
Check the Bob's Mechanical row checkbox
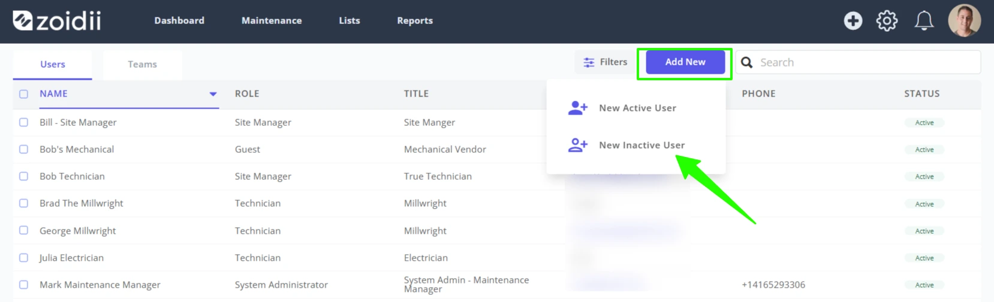pyautogui.click(x=23, y=149)
